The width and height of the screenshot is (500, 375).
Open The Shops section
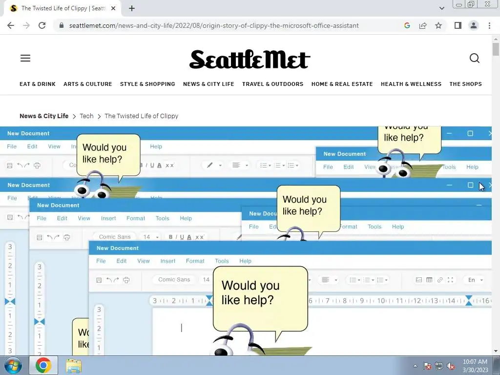(x=465, y=84)
